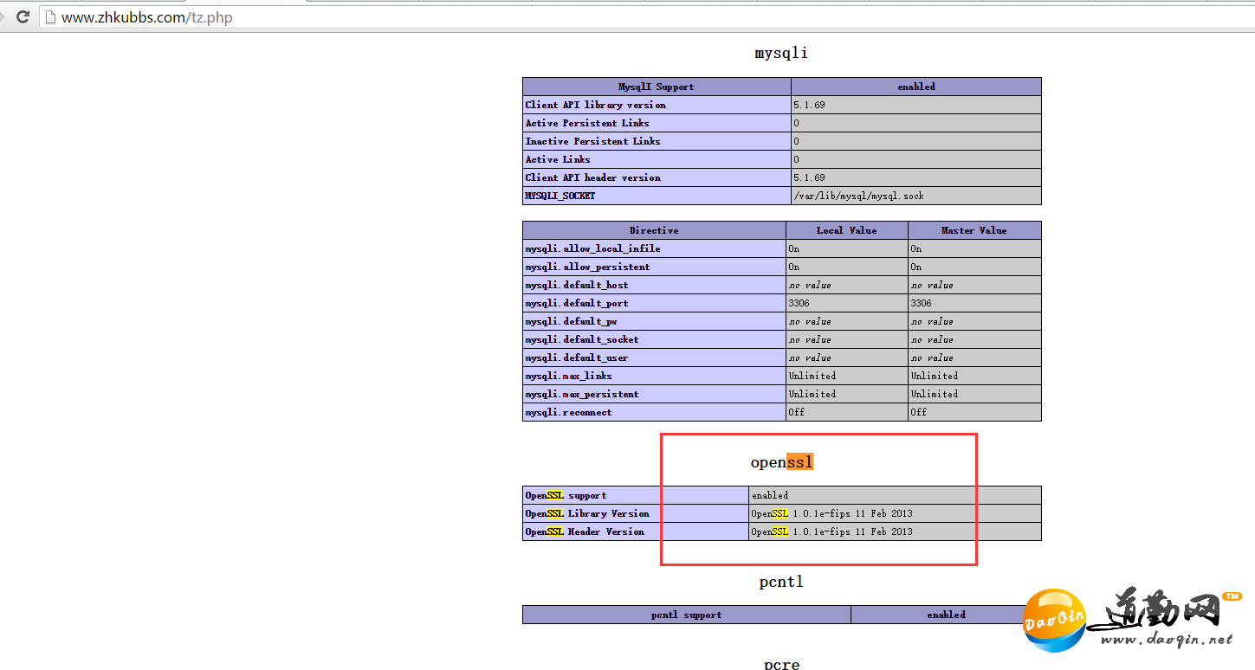Click the 0 value for Active Persistent Links

point(797,123)
